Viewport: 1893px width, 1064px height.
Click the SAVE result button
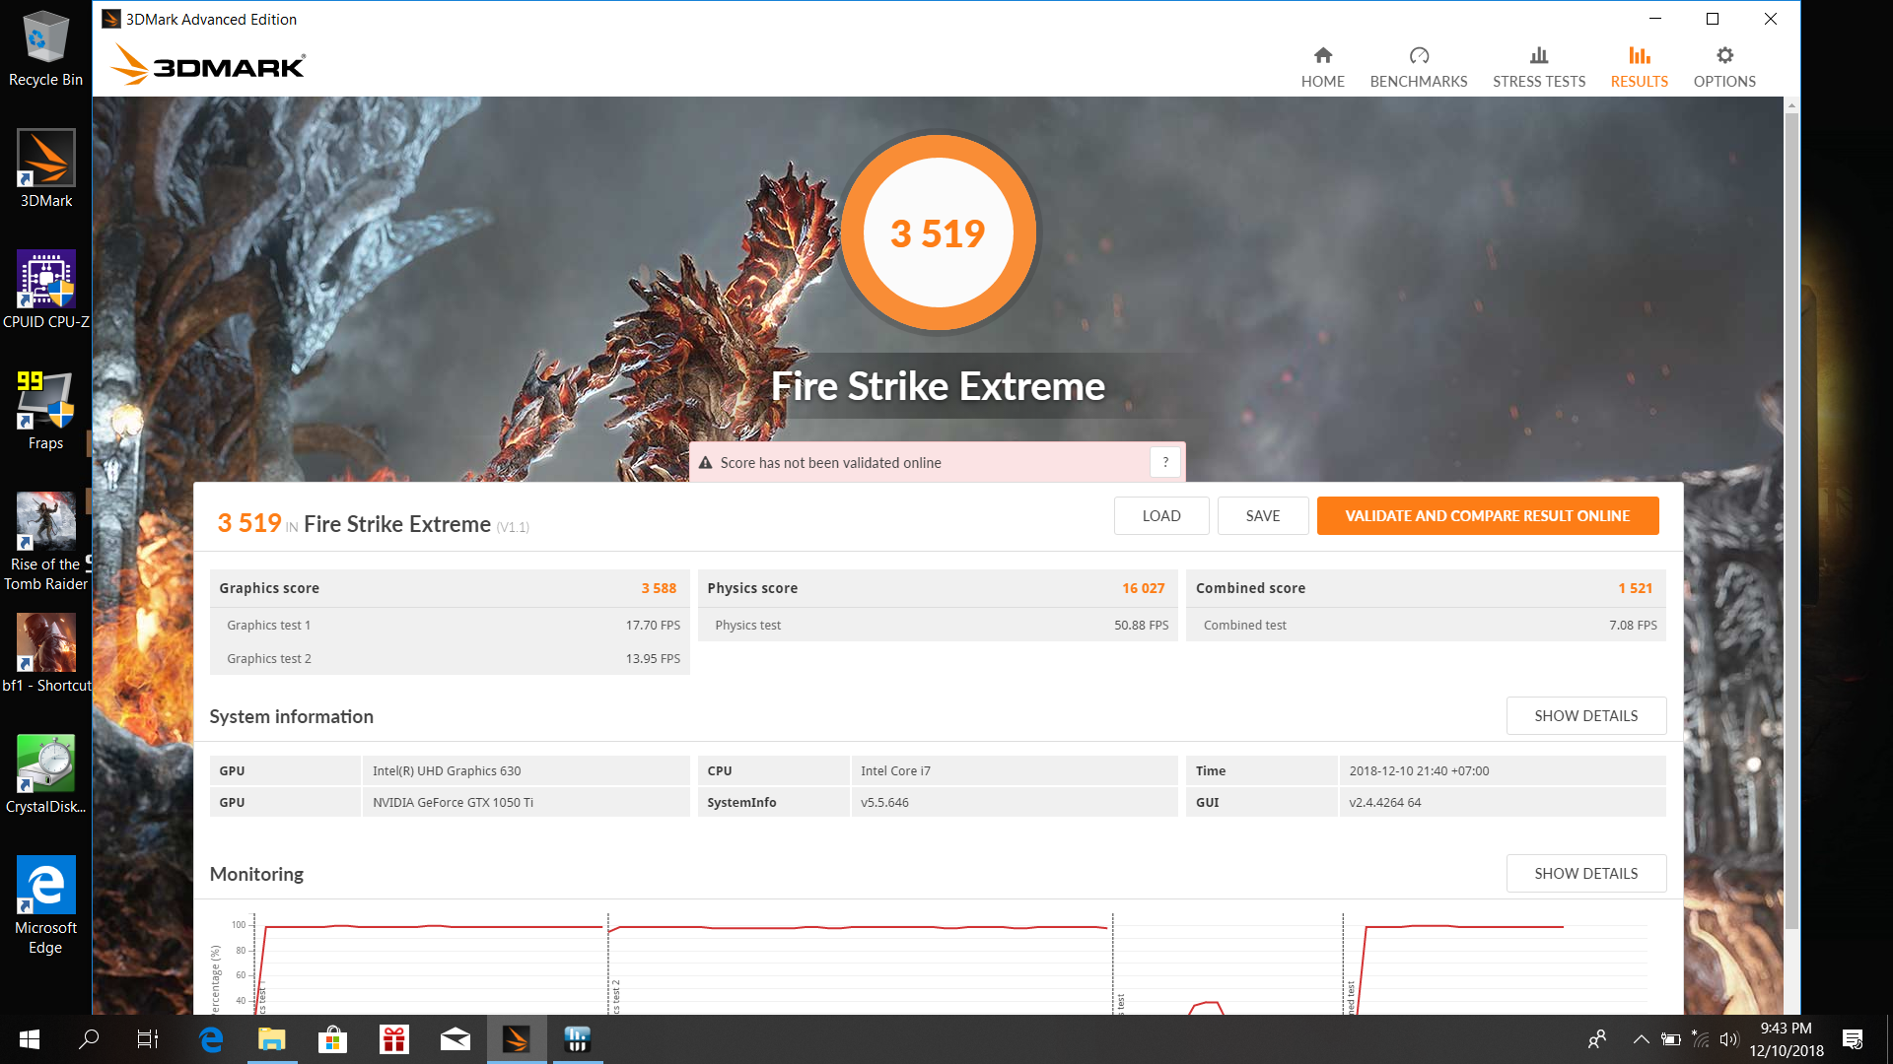(x=1263, y=515)
